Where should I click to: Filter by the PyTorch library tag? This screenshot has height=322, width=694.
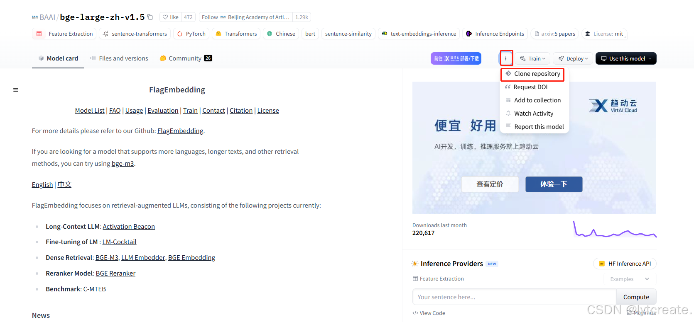tap(191, 34)
